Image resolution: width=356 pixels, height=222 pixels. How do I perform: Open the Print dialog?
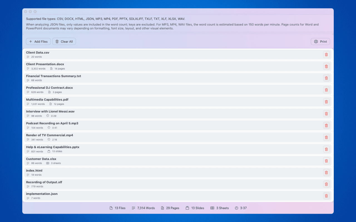click(x=320, y=41)
